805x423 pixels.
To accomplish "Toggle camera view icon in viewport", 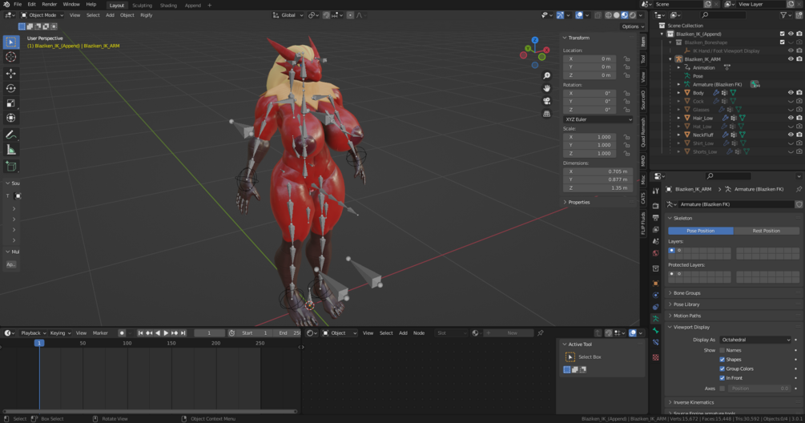I will 547,101.
